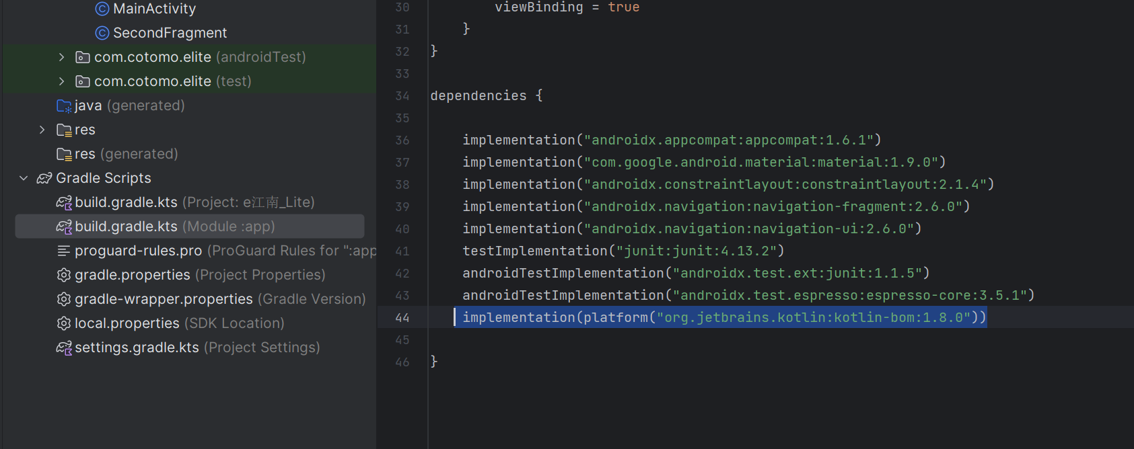The width and height of the screenshot is (1134, 449).
Task: Click the gradle.properties gear icon
Action: (64, 275)
